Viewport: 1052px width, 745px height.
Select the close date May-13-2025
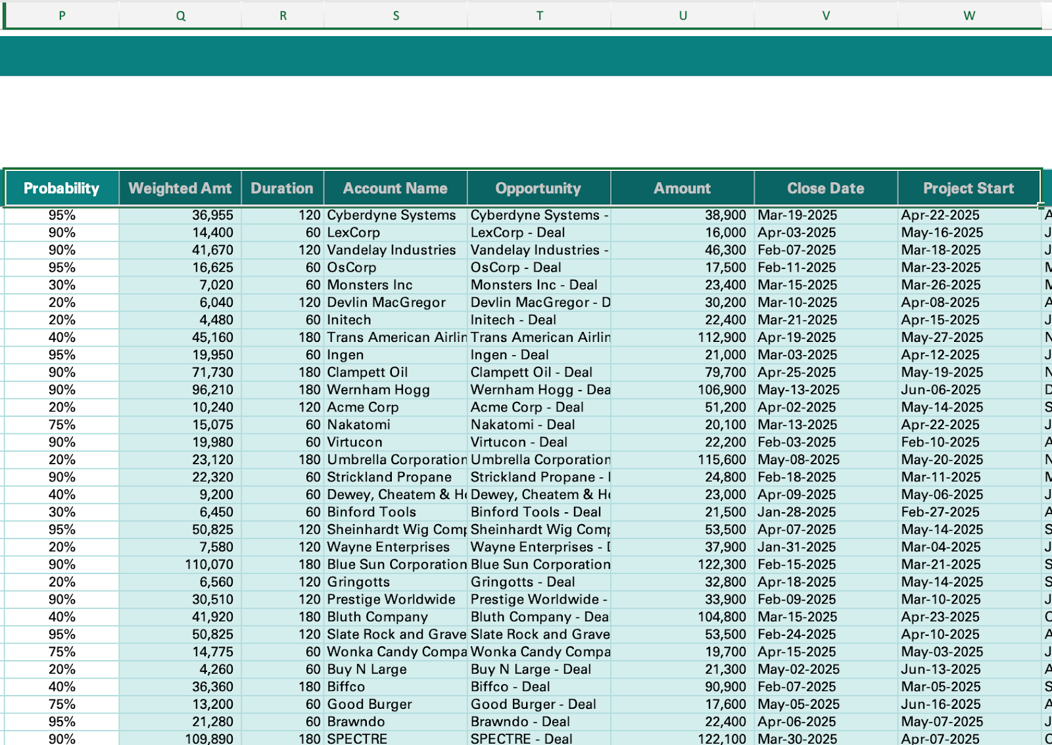[x=826, y=390]
